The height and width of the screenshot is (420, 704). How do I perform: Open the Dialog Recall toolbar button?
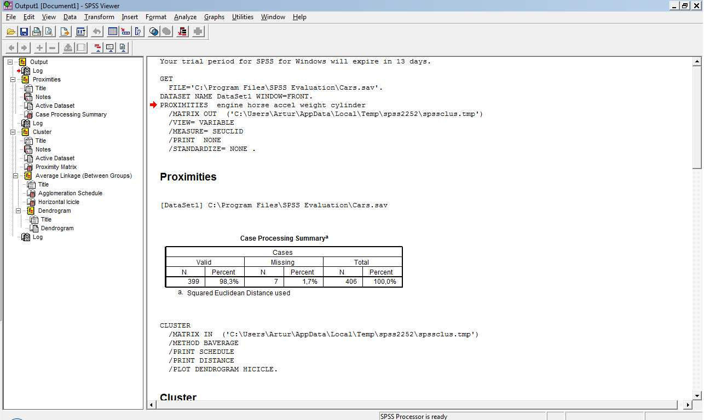point(81,32)
